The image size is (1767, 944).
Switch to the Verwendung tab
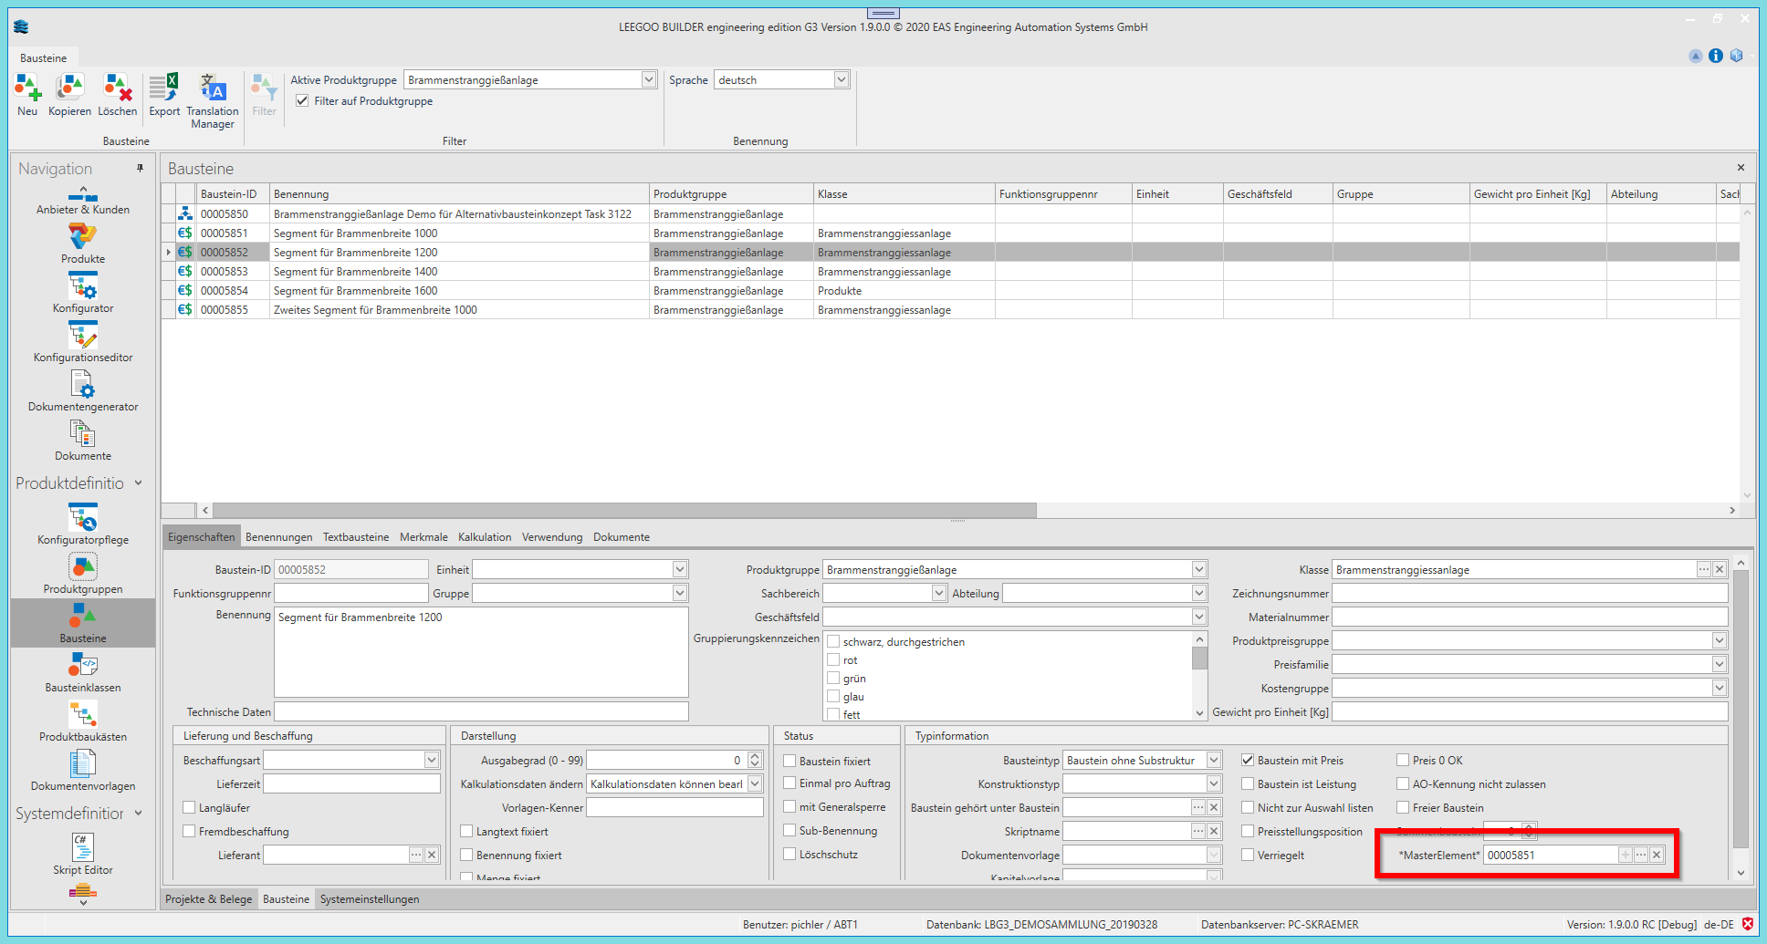pyautogui.click(x=552, y=537)
